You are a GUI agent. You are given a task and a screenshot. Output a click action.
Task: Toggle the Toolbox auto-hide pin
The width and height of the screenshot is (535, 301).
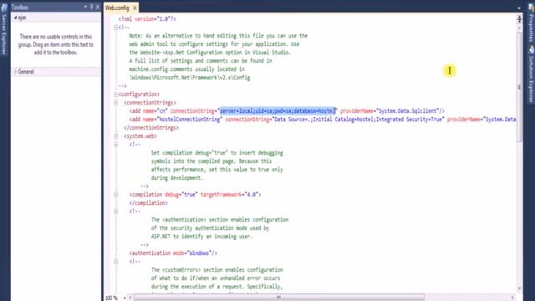[91, 7]
